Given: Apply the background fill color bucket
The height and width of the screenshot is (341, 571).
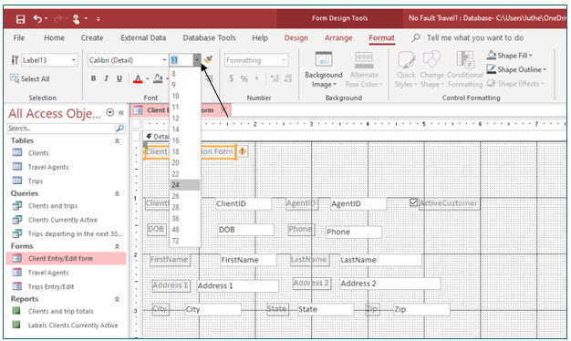Looking at the screenshot, I should (158, 78).
